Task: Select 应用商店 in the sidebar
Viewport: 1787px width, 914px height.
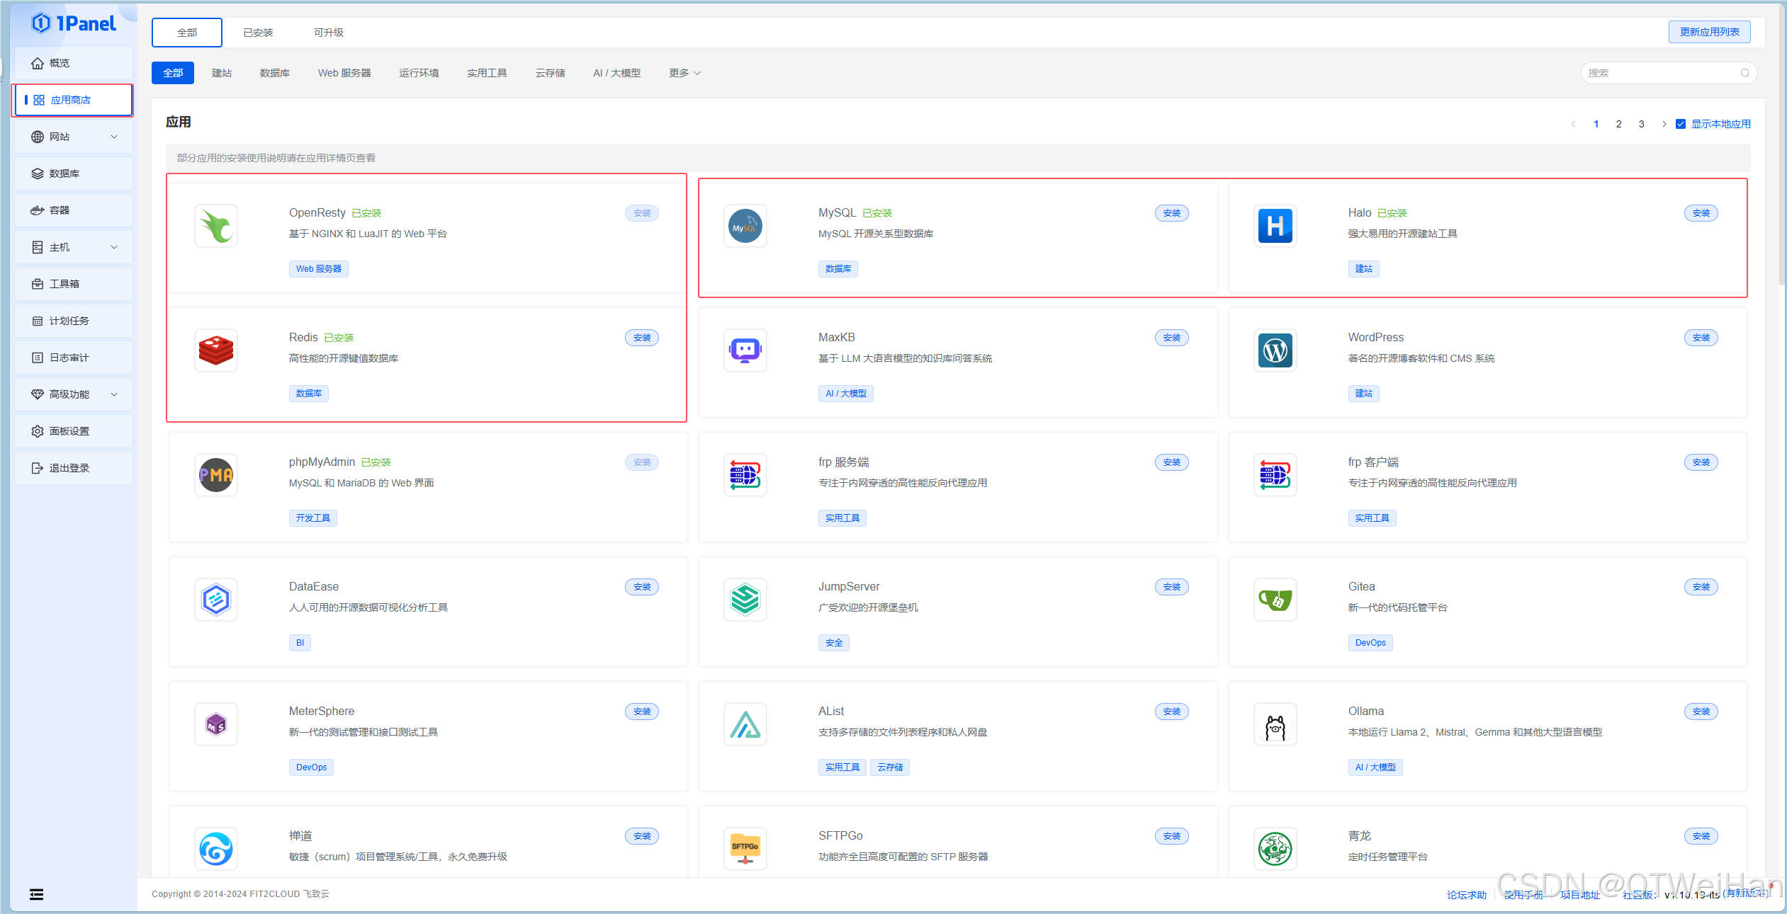Action: pyautogui.click(x=74, y=100)
